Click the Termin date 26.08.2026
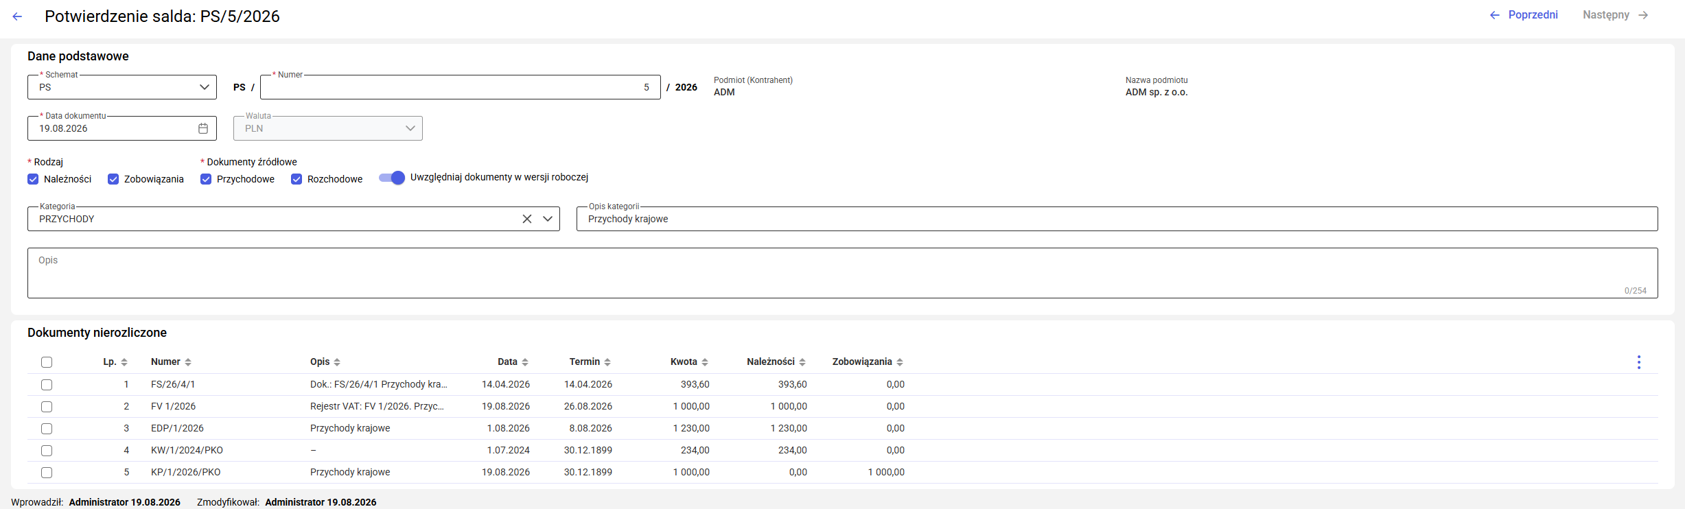1685x509 pixels. (x=588, y=406)
